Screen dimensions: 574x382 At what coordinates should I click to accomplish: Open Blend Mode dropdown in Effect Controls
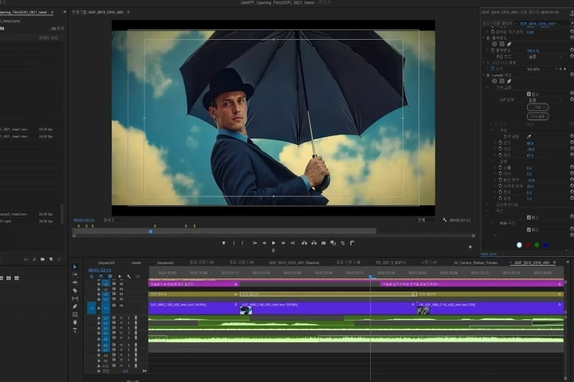545,57
